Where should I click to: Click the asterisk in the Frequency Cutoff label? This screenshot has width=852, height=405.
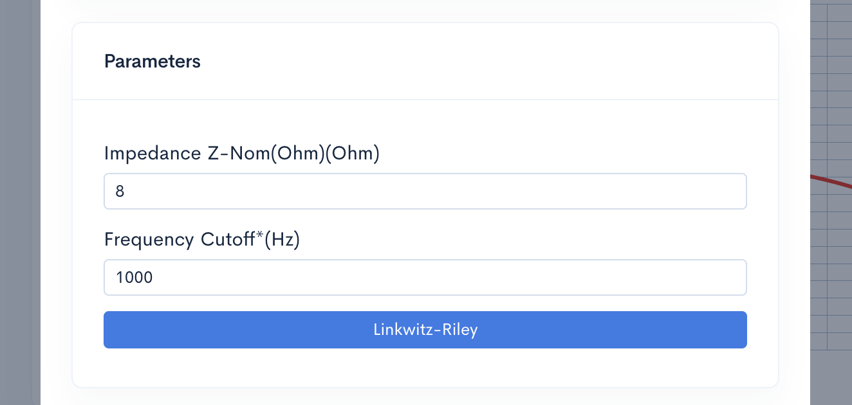(x=261, y=236)
